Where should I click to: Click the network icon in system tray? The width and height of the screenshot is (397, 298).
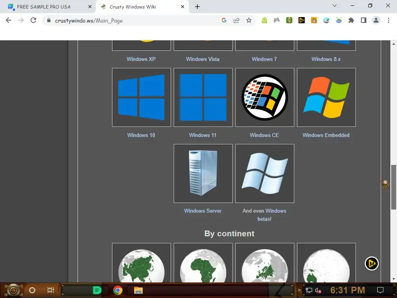pyautogui.click(x=309, y=290)
